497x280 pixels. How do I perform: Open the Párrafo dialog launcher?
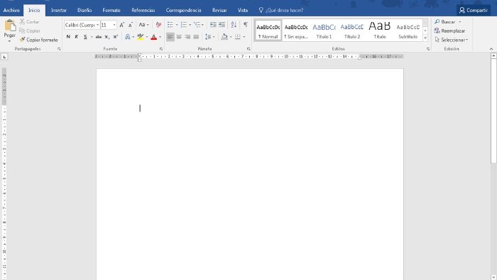[x=248, y=49]
